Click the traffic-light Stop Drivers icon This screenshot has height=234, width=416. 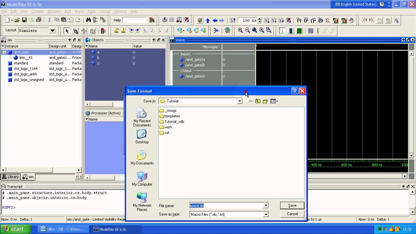(x=104, y=31)
